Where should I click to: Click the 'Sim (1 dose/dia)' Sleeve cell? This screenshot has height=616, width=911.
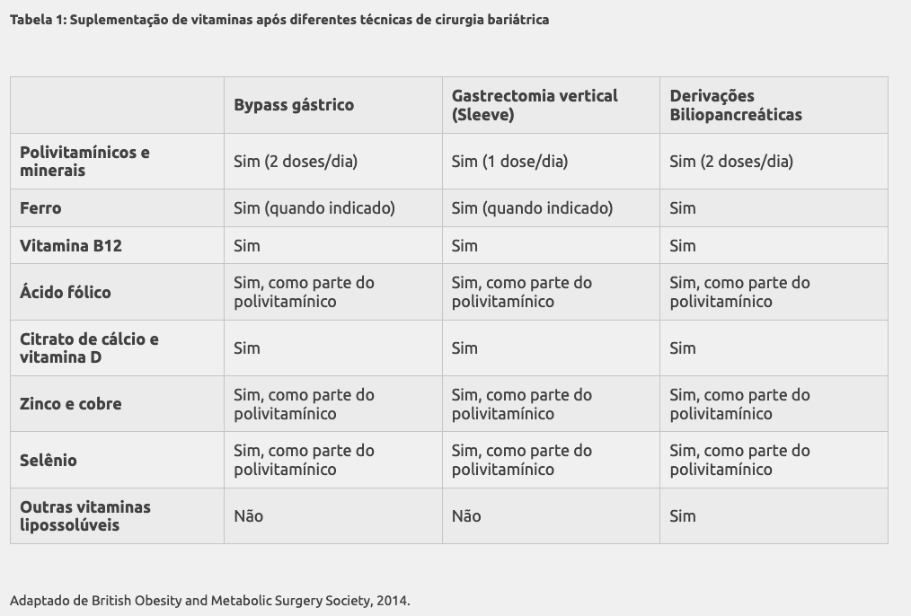(509, 162)
